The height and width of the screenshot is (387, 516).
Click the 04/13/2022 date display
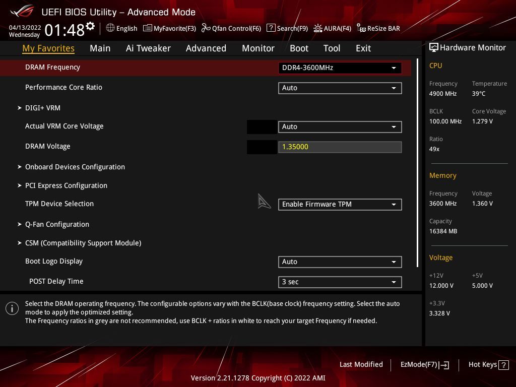(x=25, y=28)
